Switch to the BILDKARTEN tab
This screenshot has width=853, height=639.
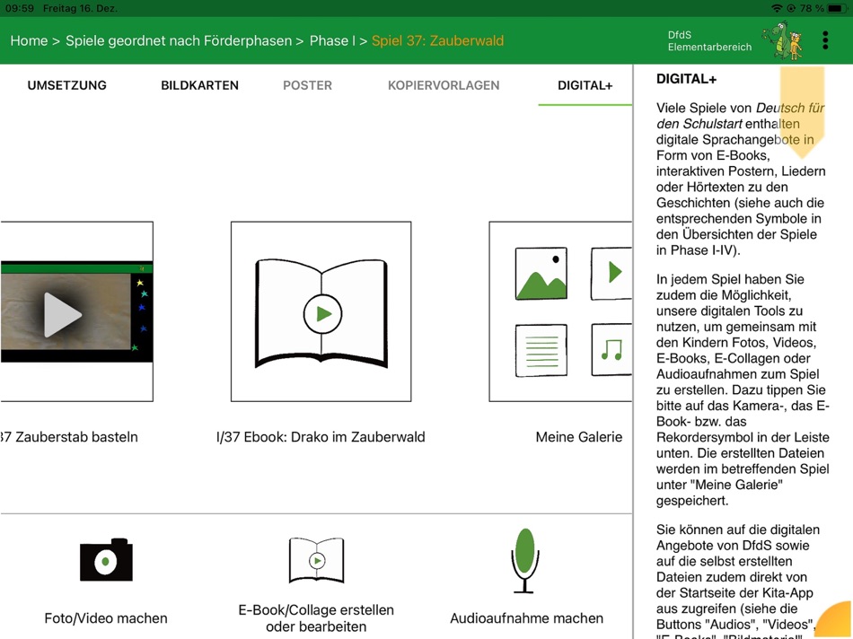(199, 85)
